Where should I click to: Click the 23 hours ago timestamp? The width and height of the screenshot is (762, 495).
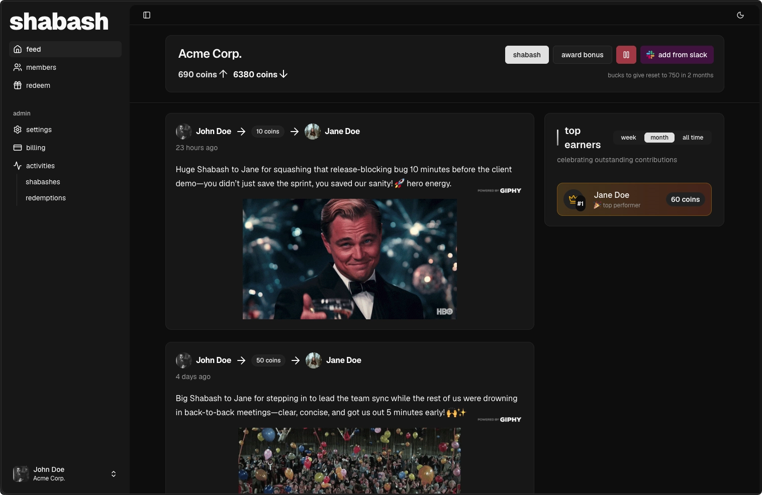[x=197, y=148]
